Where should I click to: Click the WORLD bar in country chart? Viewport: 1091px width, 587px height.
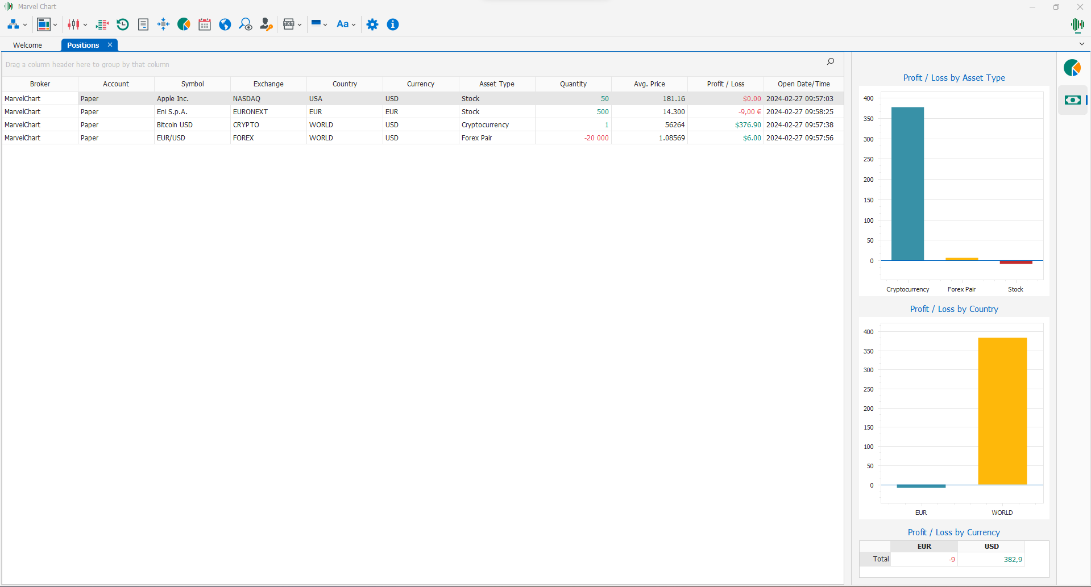tap(1002, 411)
